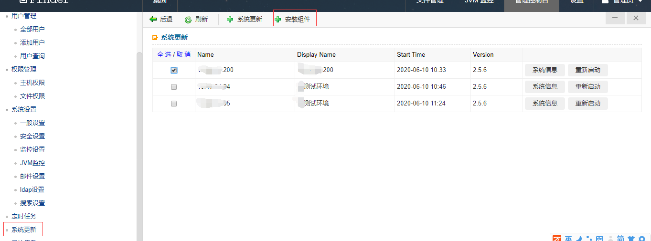Open JVM监控 in the sidebar
The image size is (651, 241).
click(x=32, y=163)
